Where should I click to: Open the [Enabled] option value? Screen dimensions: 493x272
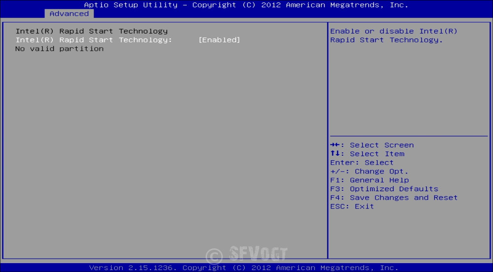[x=219, y=40]
